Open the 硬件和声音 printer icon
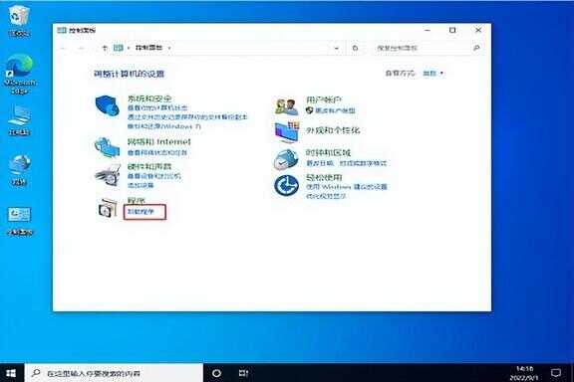Viewport: 574px width, 382px height. click(108, 175)
